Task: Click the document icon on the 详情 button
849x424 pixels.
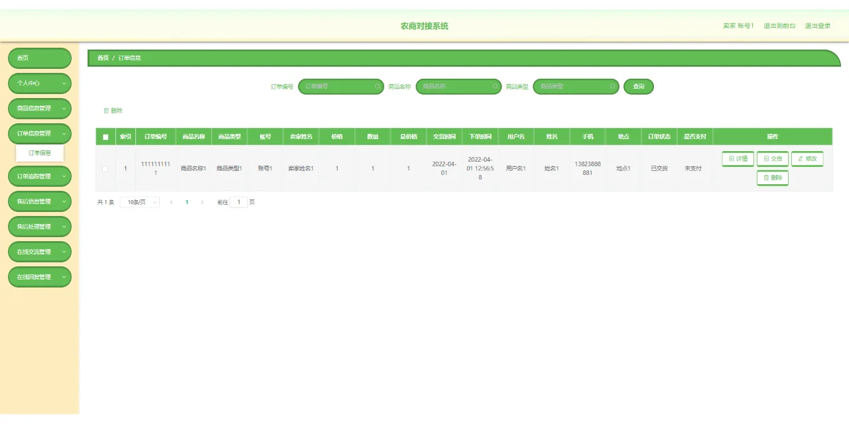Action: tap(730, 158)
